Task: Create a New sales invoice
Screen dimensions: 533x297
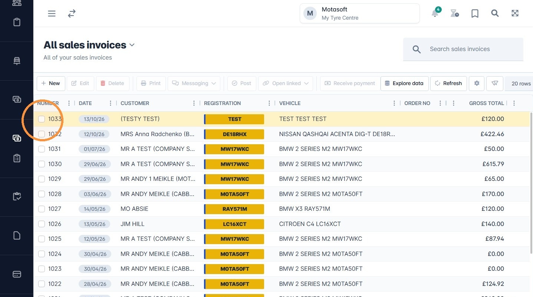Action: pyautogui.click(x=51, y=83)
